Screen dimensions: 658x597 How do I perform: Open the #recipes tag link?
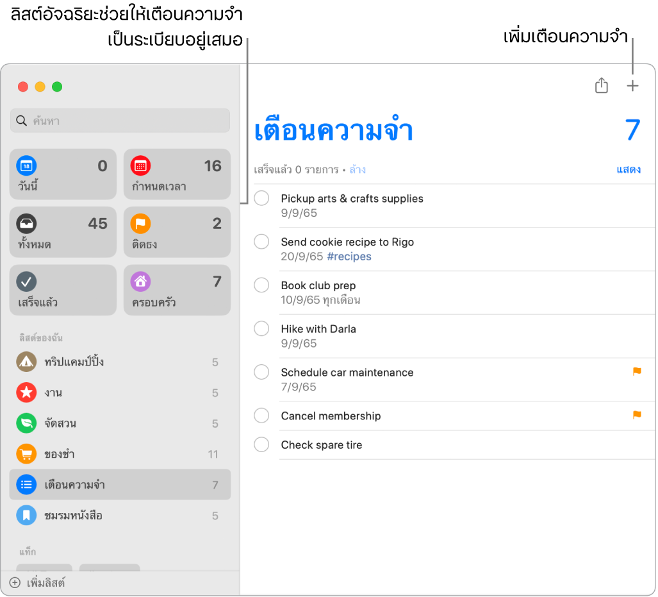[x=349, y=256]
